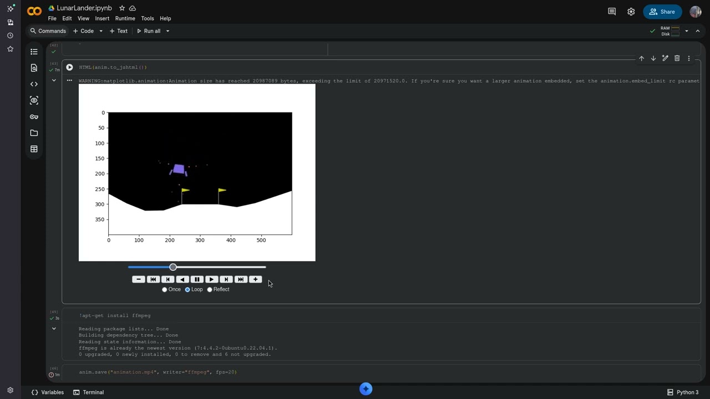
Task: Open the Files folder panel
Action: click(x=34, y=133)
